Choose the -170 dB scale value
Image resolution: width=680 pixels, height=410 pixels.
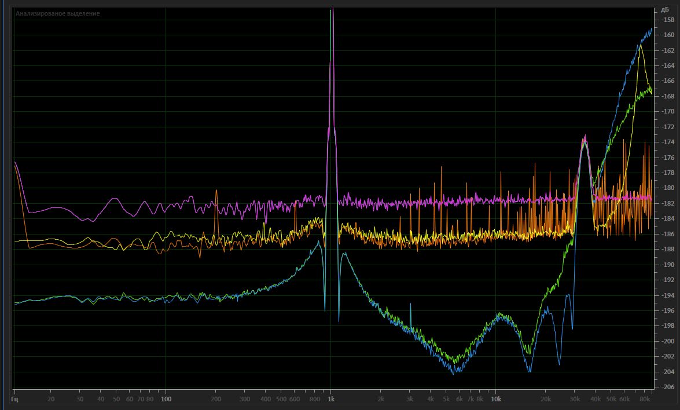pos(667,111)
